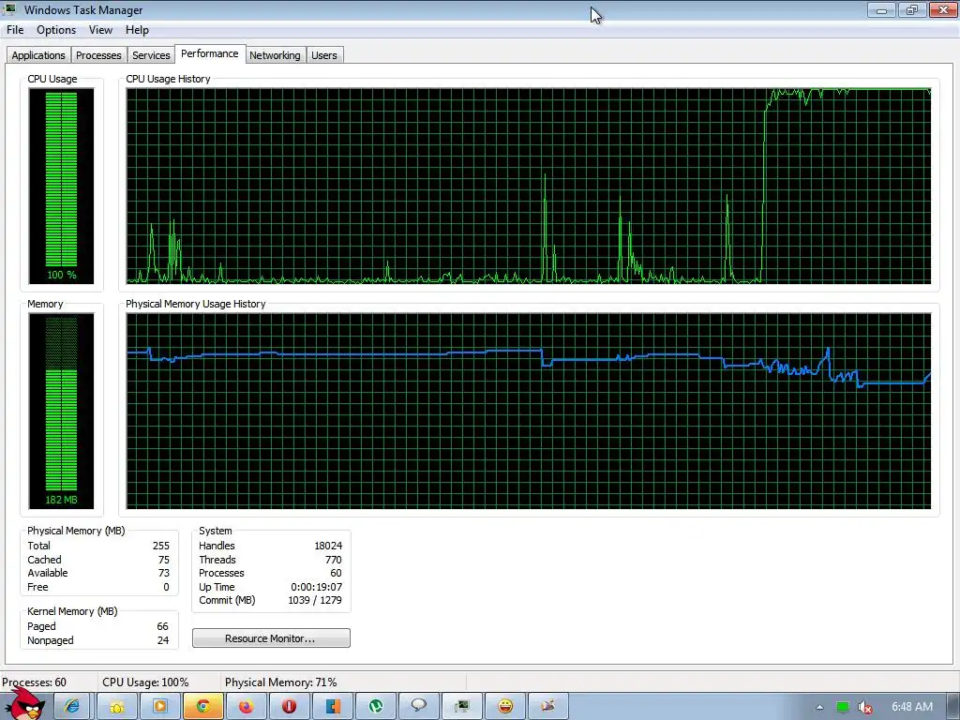The height and width of the screenshot is (720, 960).
Task: Click the Cached memory value 75
Action: (x=164, y=560)
